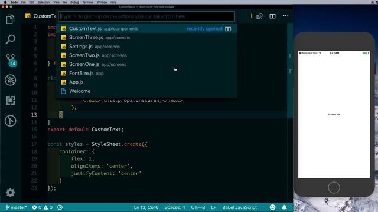Select CustomText.js from quick open list
Screen dimensions: 378x212
(146, 29)
